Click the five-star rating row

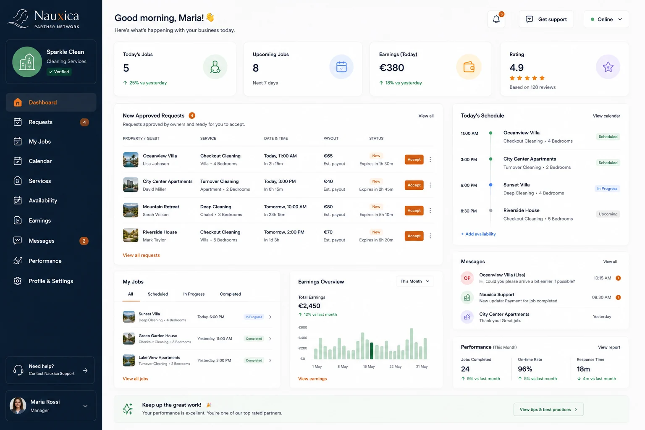point(527,78)
